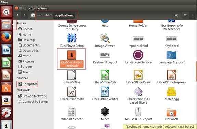
Task: Select the Keyboard application icon
Action: [x=171, y=39]
